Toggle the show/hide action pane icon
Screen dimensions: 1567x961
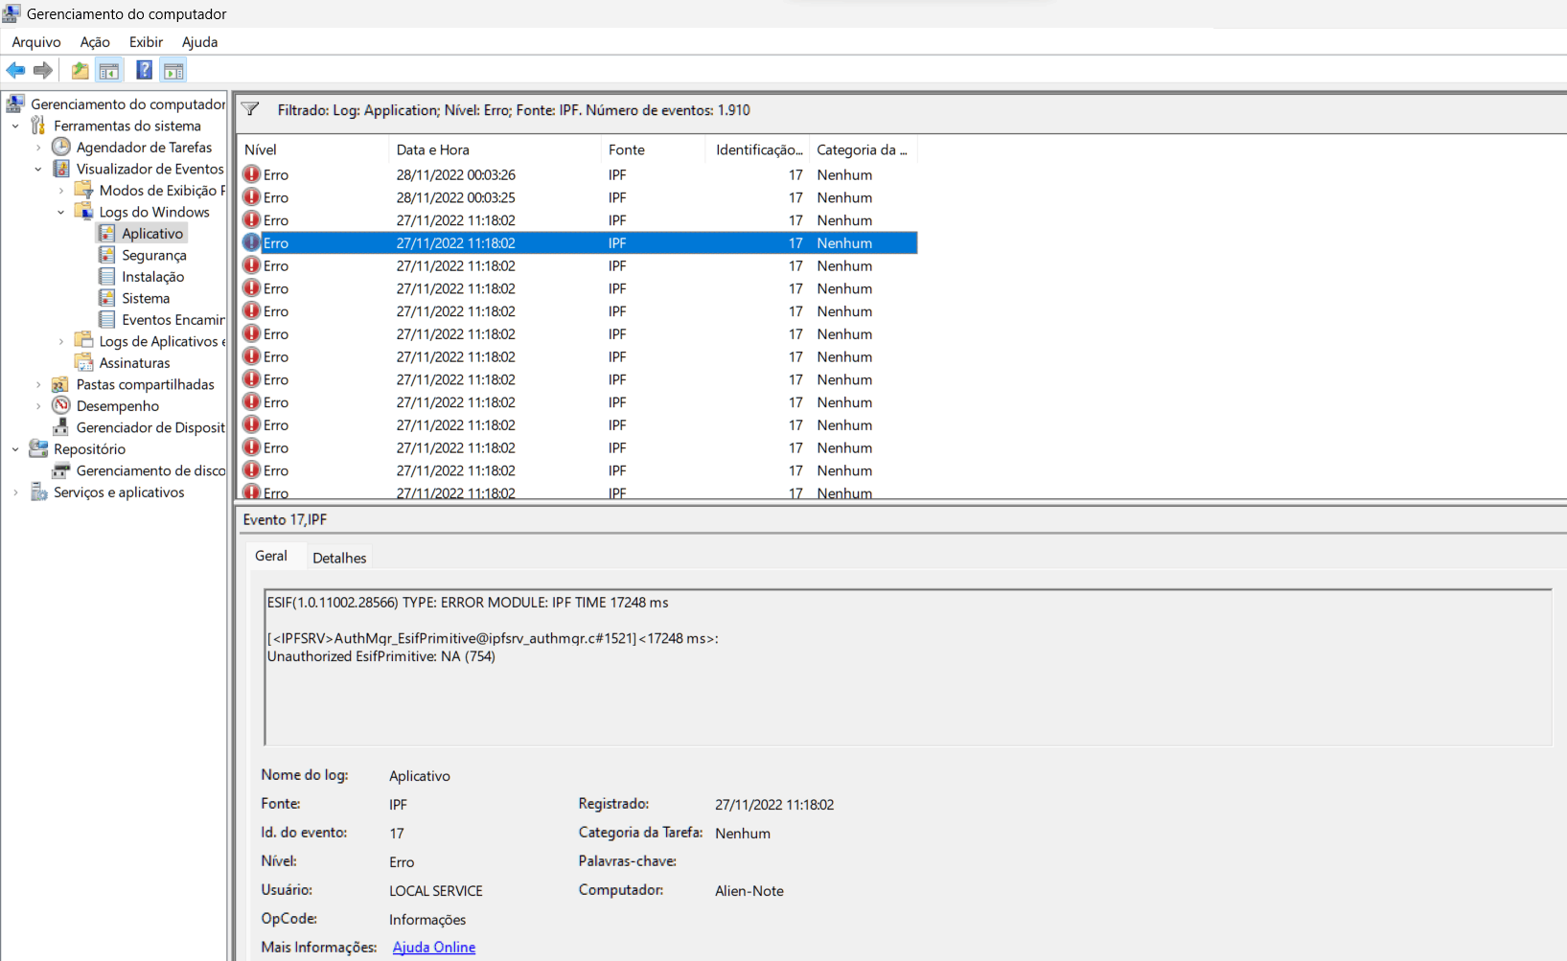(173, 70)
